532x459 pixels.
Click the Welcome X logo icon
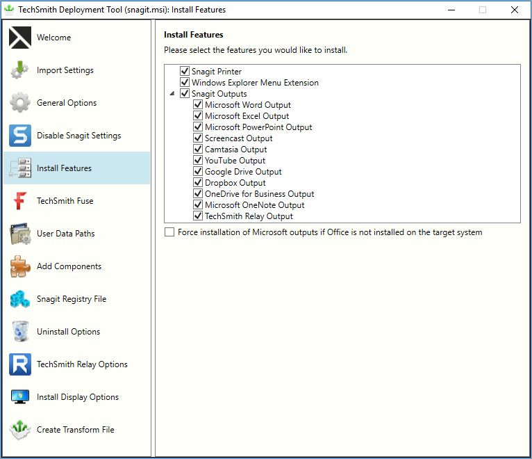pyautogui.click(x=20, y=38)
